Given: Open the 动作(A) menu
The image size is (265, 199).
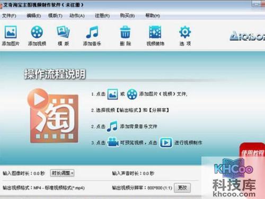Looking at the screenshot, I should [77, 16].
